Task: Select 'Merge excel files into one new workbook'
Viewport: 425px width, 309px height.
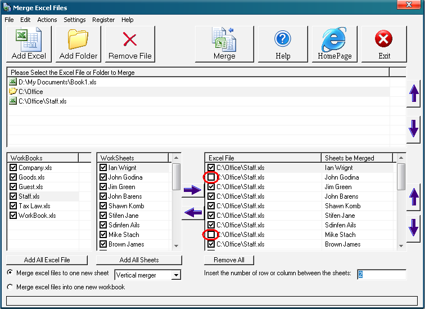Action: (x=10, y=287)
